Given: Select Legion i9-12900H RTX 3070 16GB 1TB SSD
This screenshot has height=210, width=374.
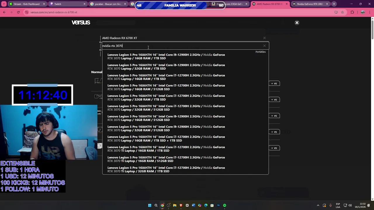Looking at the screenshot, I should pos(185,57).
